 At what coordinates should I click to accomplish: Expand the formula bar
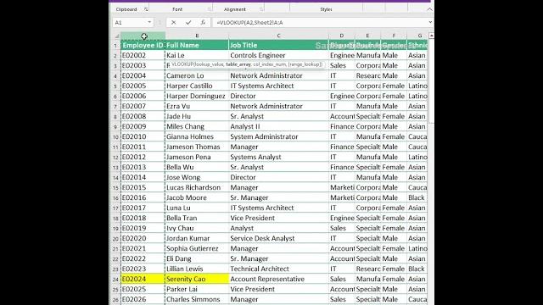coord(430,23)
